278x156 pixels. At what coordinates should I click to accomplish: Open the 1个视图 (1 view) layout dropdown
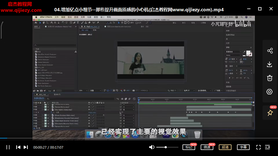click(218, 91)
